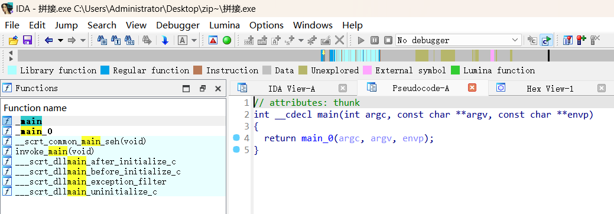Click the green circle status icon
The width and height of the screenshot is (614, 214).
coord(227,40)
